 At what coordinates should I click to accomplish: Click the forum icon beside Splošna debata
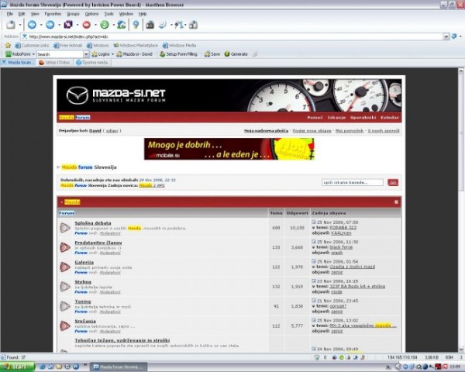click(x=65, y=228)
